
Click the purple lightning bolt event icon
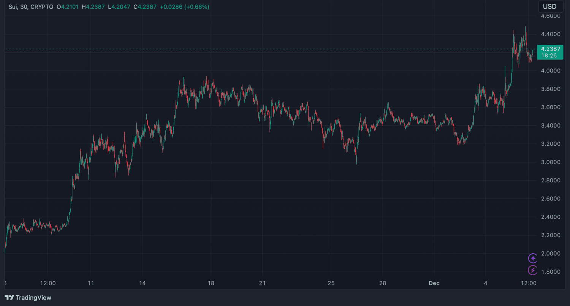pyautogui.click(x=533, y=270)
